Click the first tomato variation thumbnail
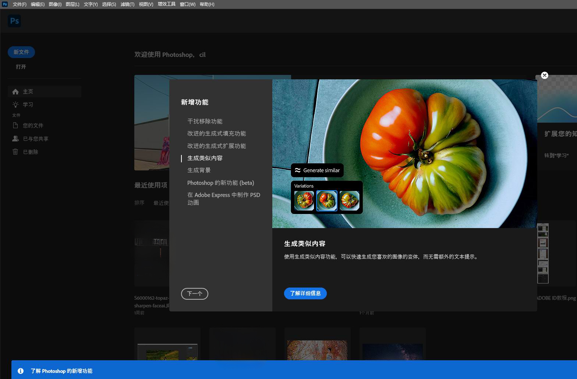Viewport: 577px width, 379px height. tap(304, 201)
